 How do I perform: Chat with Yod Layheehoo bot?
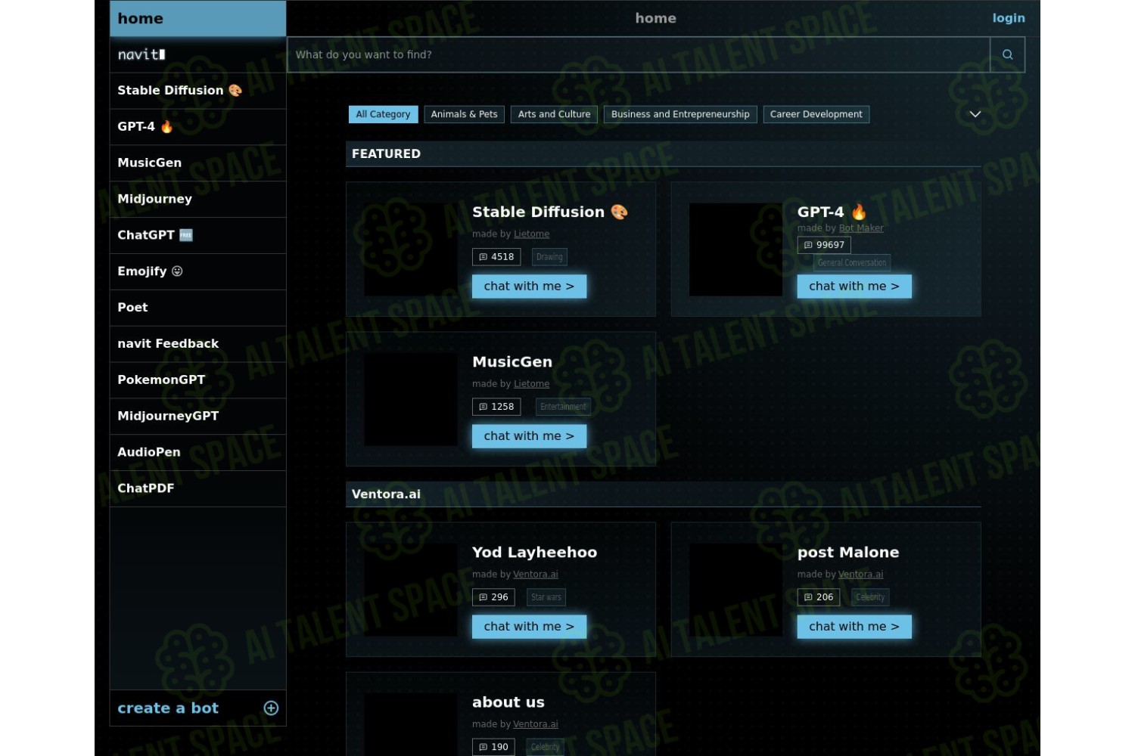click(529, 627)
